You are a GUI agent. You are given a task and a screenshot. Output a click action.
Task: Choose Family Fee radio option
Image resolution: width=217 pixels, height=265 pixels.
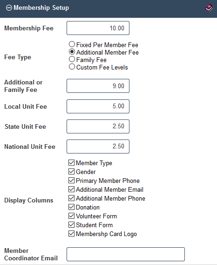tap(72, 59)
